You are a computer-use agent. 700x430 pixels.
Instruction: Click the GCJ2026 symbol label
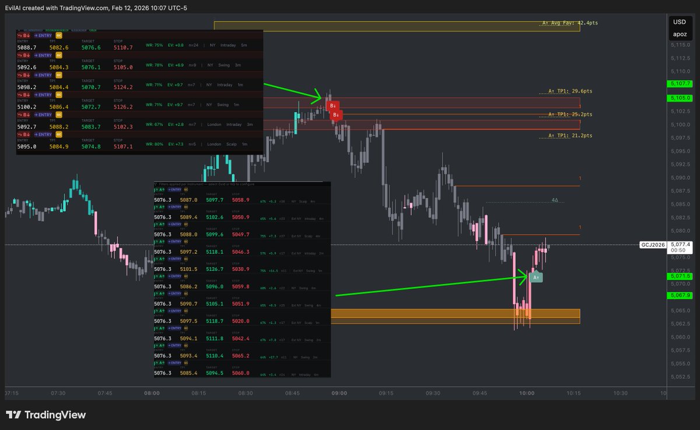652,244
